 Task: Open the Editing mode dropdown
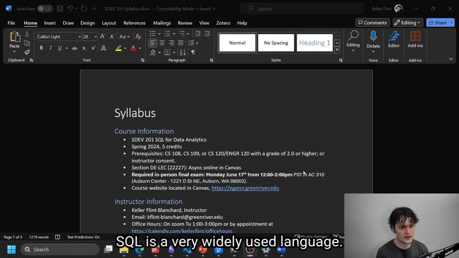[x=407, y=23]
